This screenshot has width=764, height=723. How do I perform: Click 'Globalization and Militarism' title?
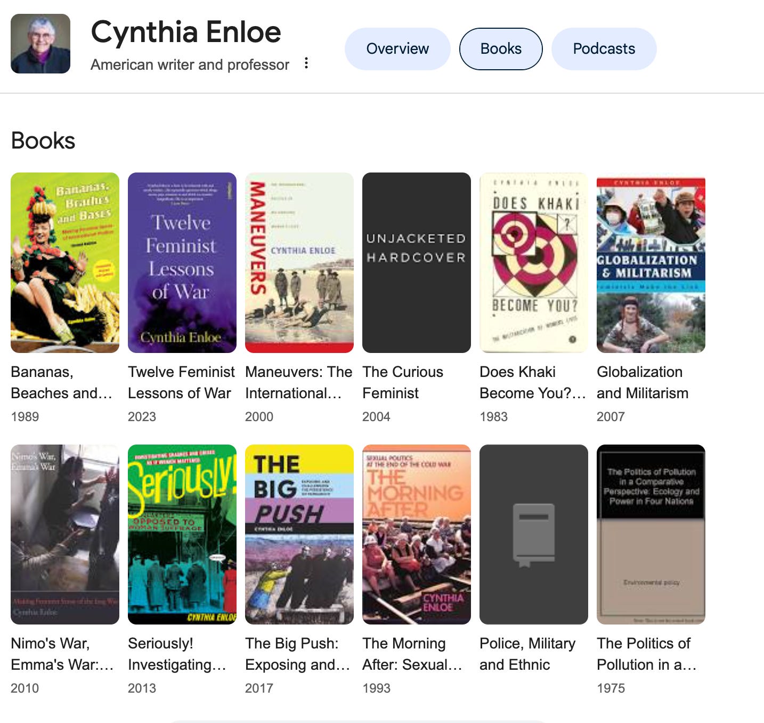(x=643, y=382)
